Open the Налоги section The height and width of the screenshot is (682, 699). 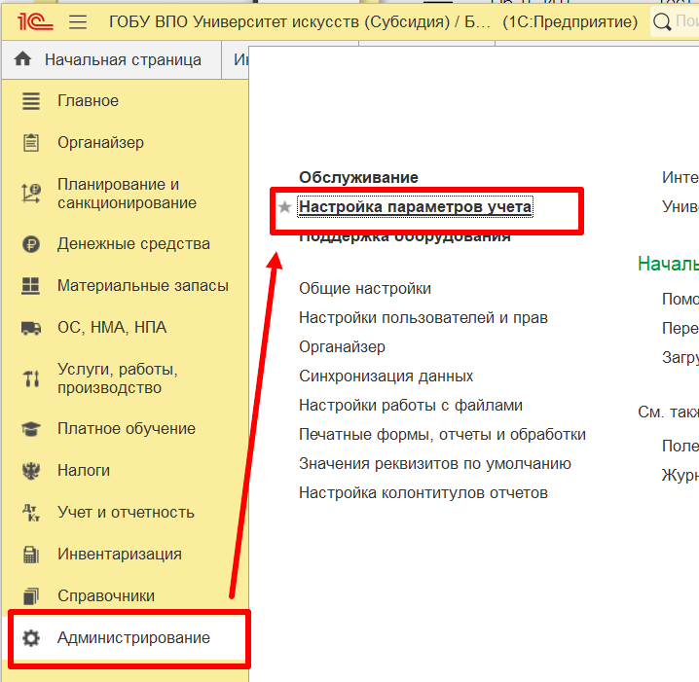coord(83,471)
